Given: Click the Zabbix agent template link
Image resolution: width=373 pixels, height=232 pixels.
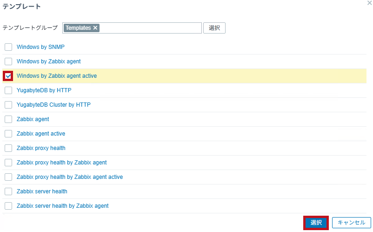Looking at the screenshot, I should 33,119.
